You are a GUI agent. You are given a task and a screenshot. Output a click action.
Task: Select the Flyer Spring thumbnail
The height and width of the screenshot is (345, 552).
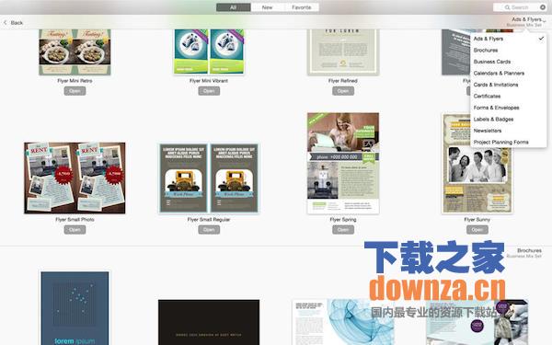pos(343,164)
